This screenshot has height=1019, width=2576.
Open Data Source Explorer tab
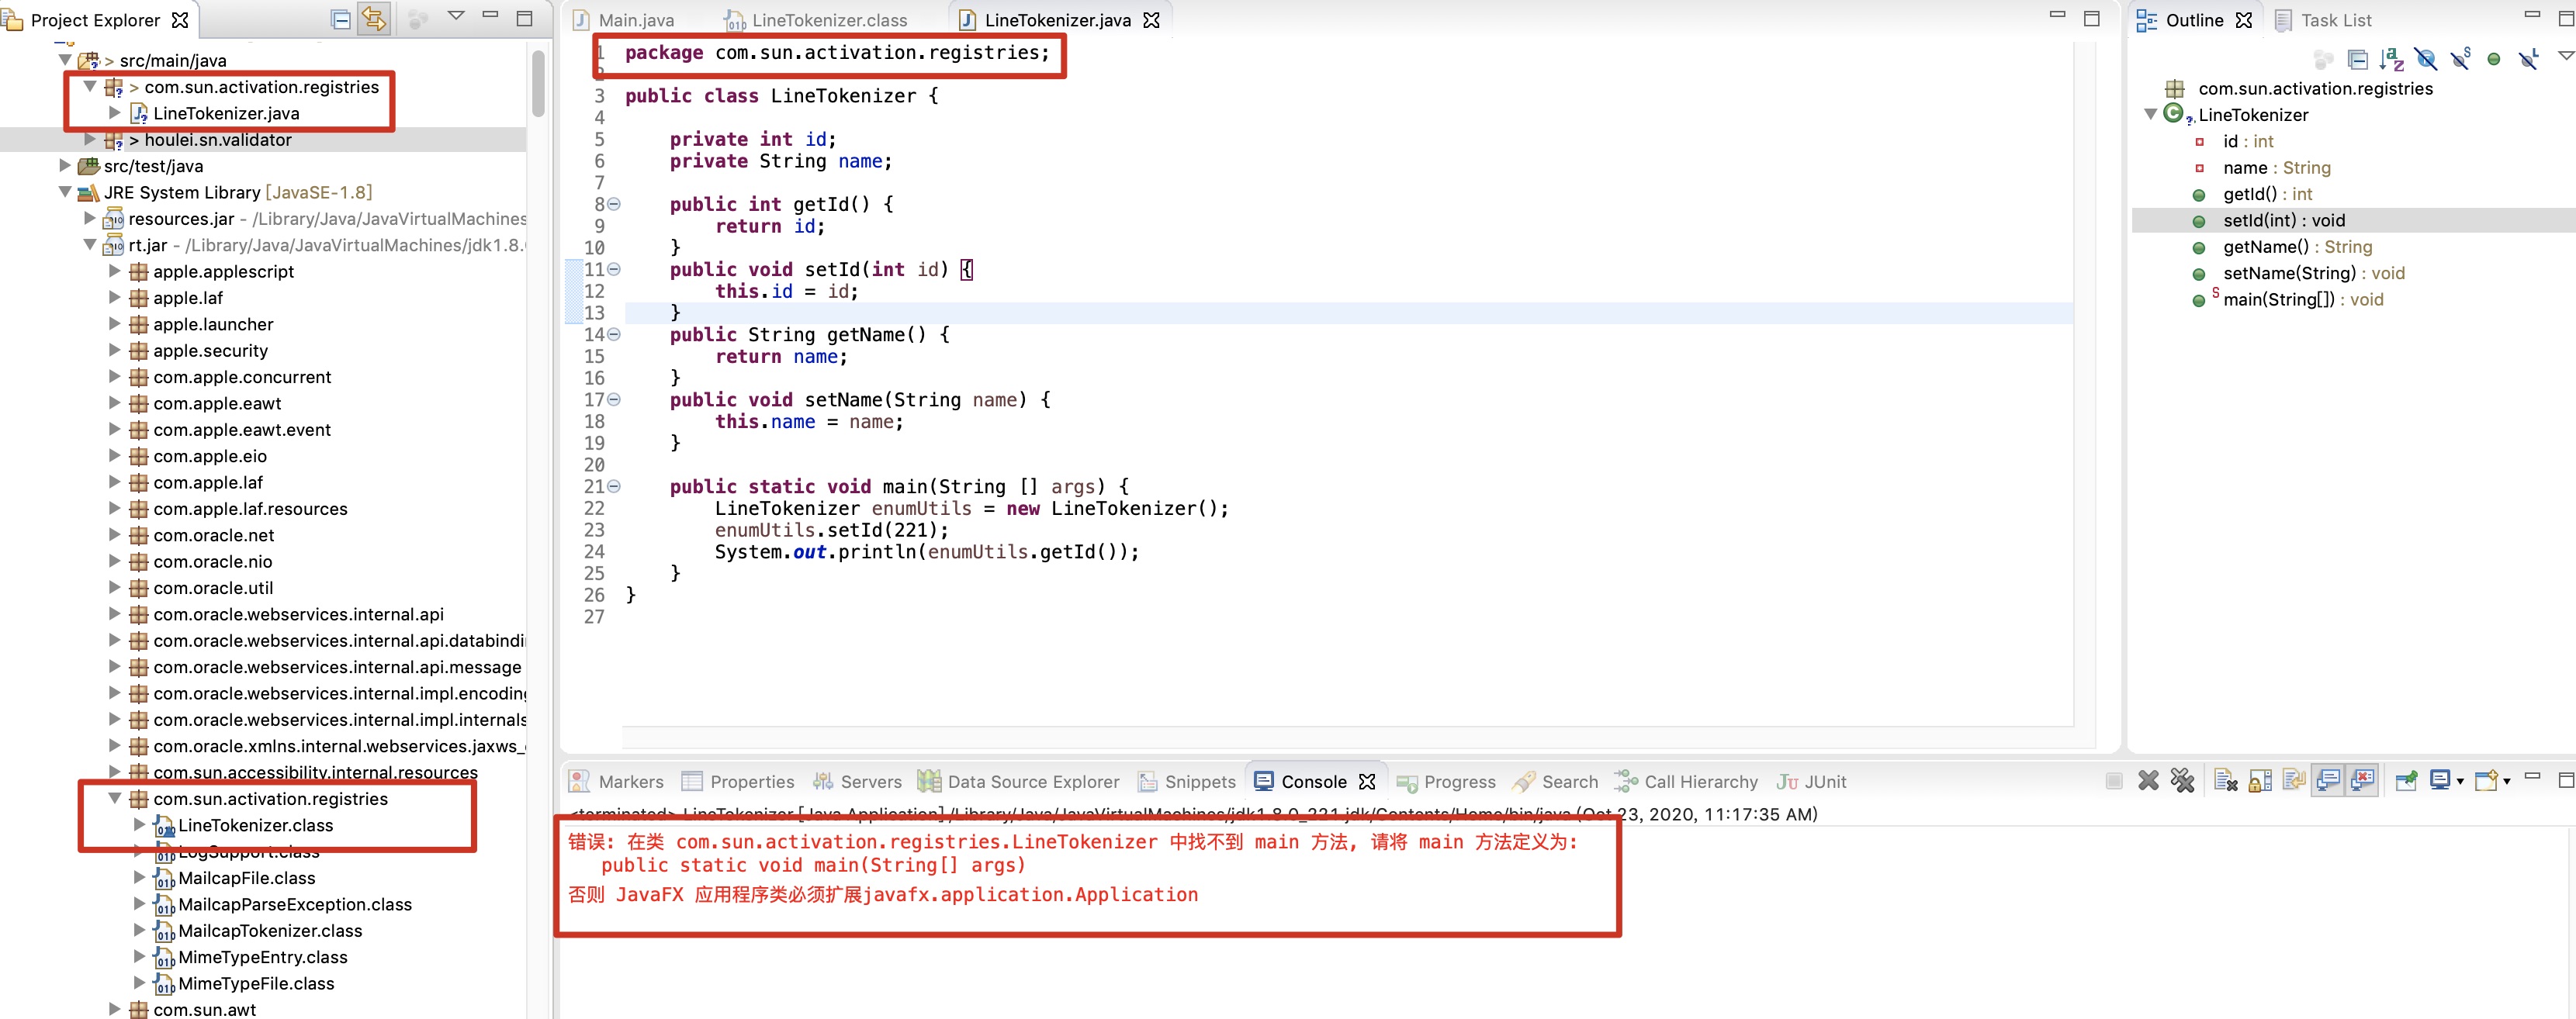click(1019, 781)
